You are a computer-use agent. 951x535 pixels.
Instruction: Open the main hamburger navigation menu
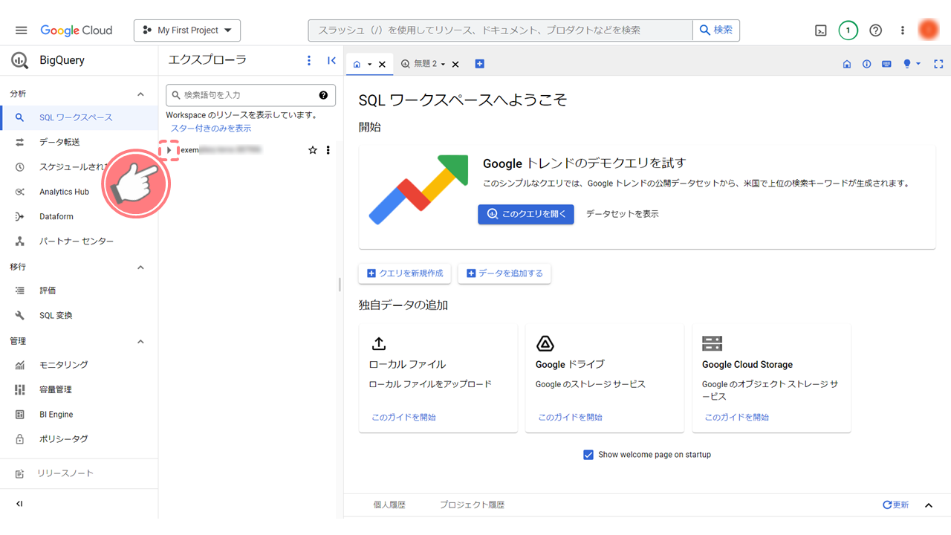coord(21,30)
